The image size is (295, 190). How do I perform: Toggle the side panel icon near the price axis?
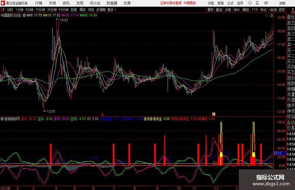coord(271,16)
